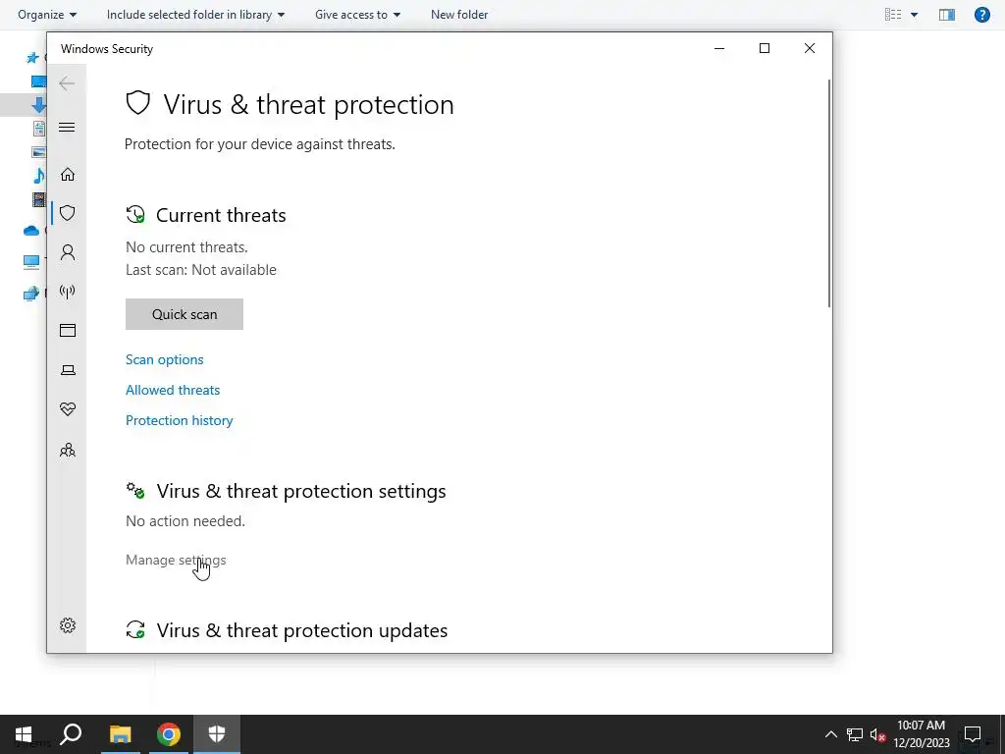The width and height of the screenshot is (1005, 754).
Task: Open Windows Security settings gear icon
Action: pyautogui.click(x=68, y=625)
